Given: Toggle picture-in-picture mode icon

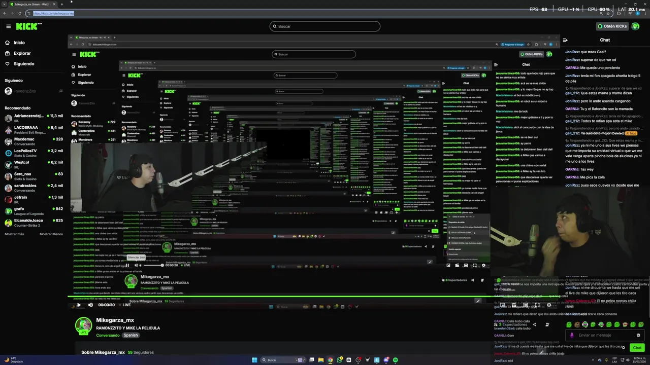Looking at the screenshot, I should pos(502,305).
